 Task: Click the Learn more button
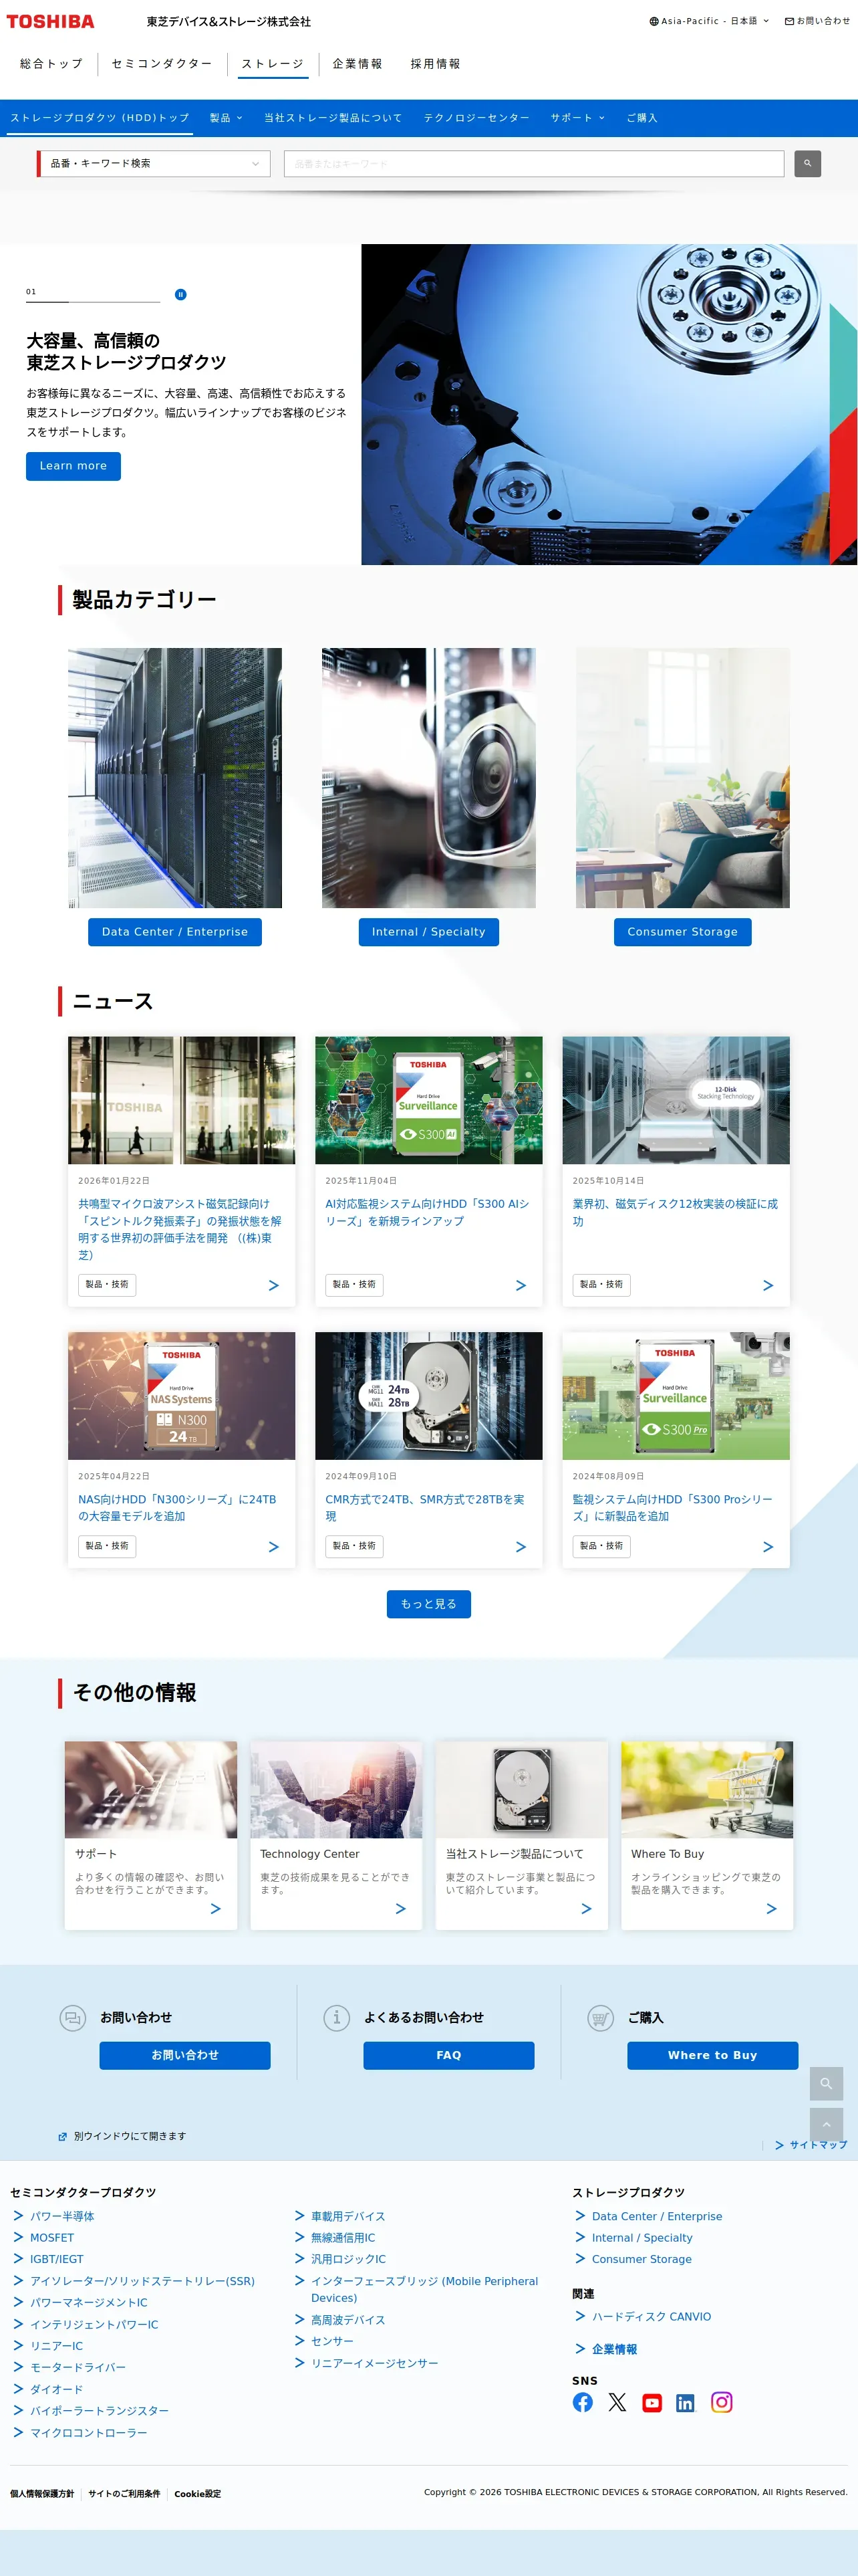tap(73, 466)
